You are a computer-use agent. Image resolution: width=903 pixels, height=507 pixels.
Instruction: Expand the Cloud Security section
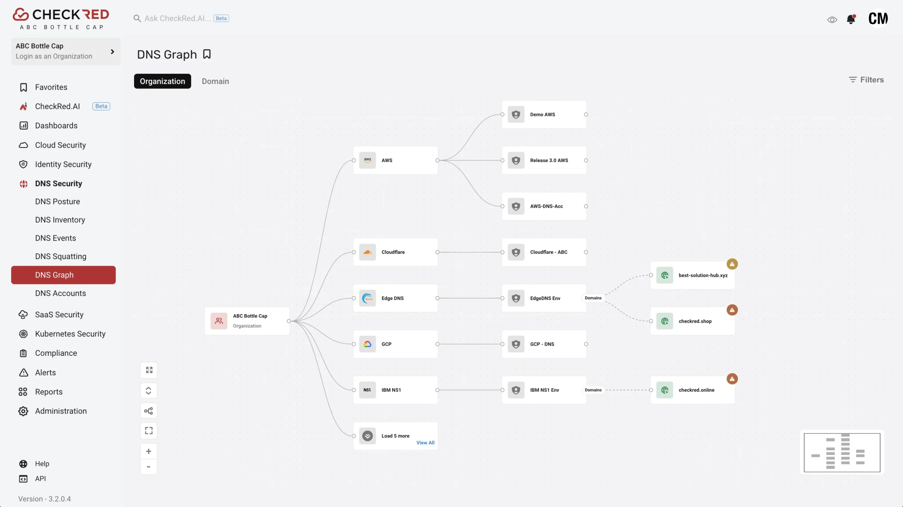tap(60, 145)
